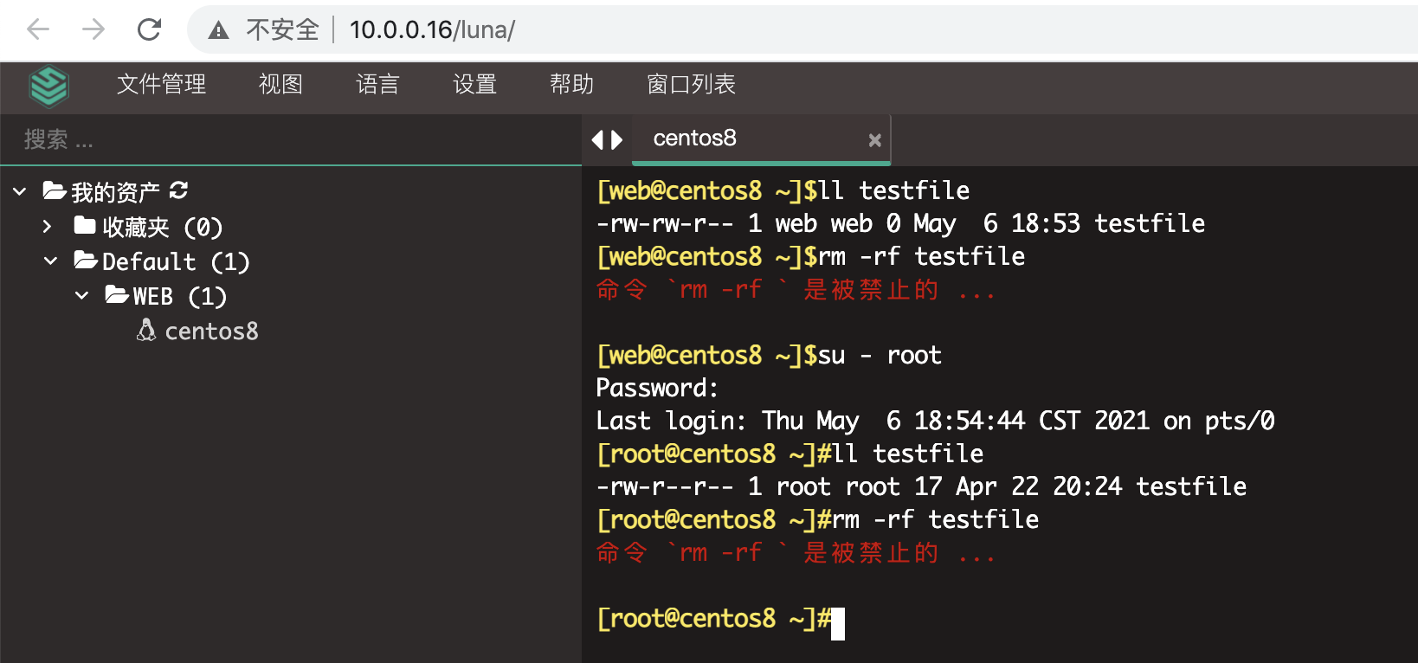Click the right tab scroll arrow

tap(616, 139)
